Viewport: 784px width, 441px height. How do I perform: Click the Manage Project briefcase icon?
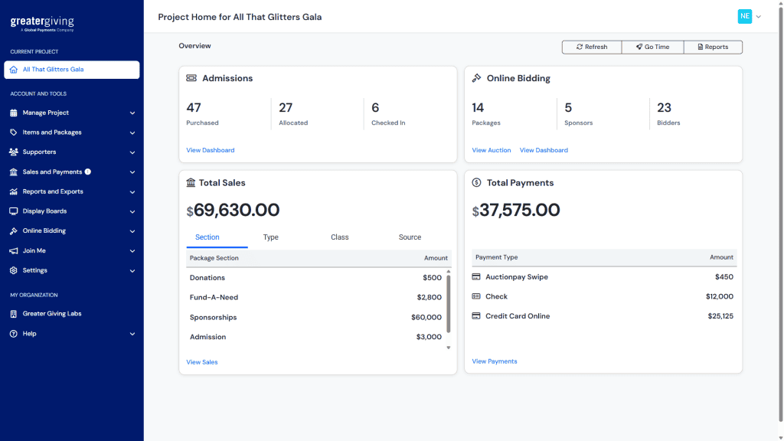[x=14, y=113]
